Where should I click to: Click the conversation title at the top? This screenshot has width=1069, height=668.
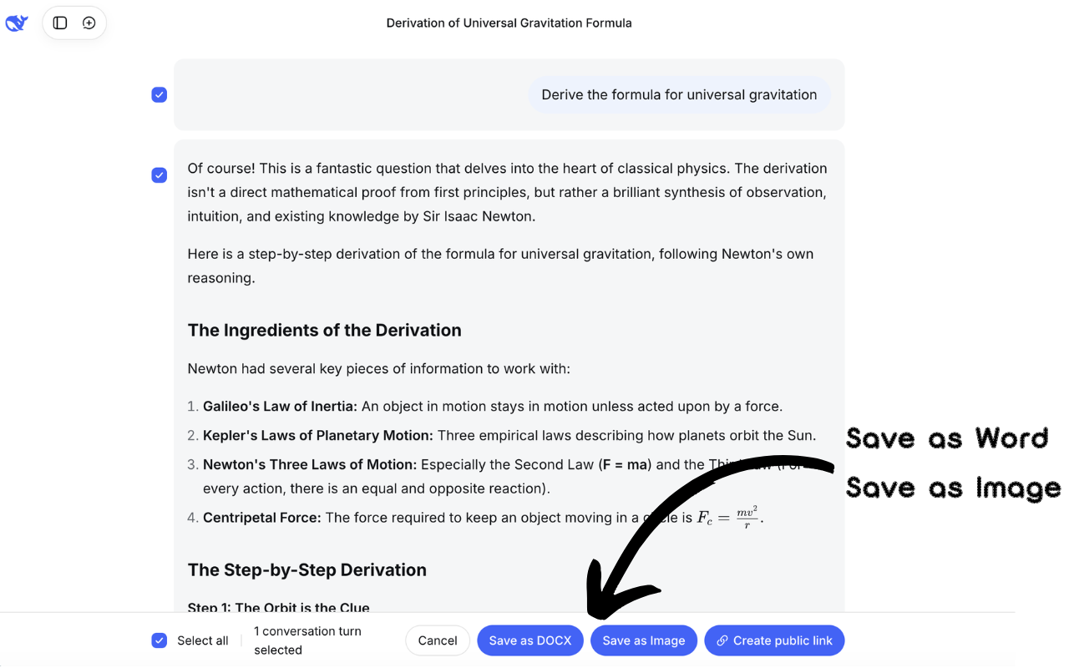coord(509,23)
